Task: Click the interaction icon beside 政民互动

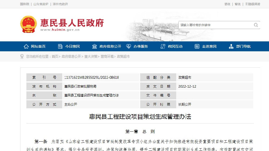Action: [x=163, y=46]
